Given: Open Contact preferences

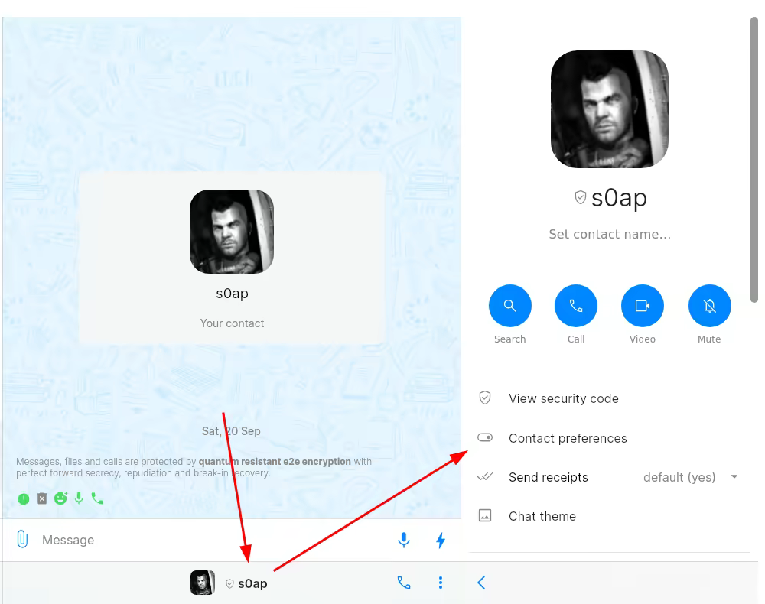Looking at the screenshot, I should point(608,438).
